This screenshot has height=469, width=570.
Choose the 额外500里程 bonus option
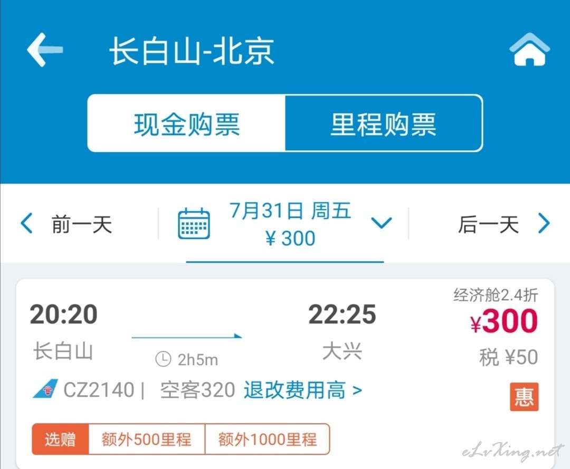[147, 439]
